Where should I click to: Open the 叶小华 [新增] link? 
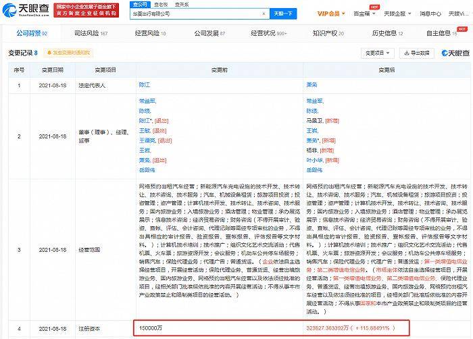(322, 160)
